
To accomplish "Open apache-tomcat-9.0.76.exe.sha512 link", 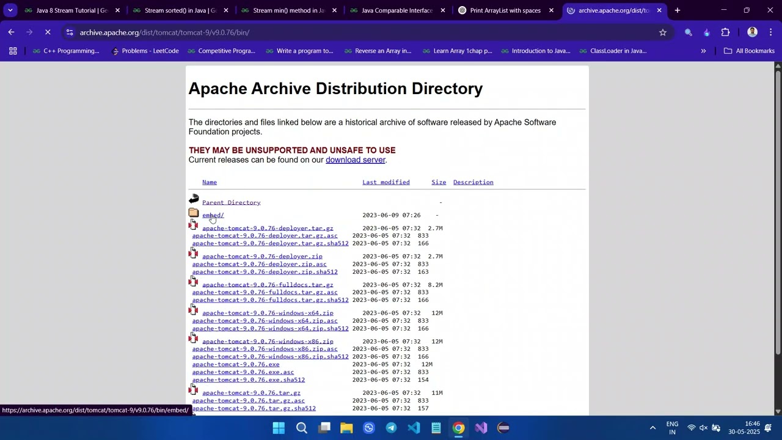I will 249,380.
